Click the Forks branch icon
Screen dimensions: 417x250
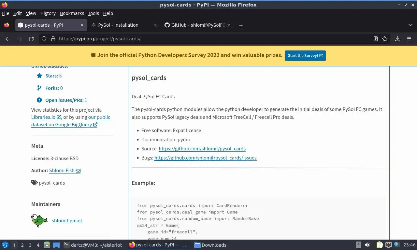(39, 88)
